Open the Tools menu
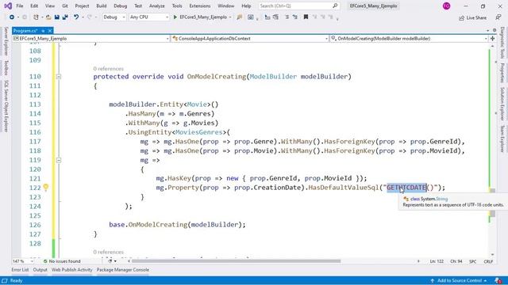508x285 pixels. [x=177, y=6]
